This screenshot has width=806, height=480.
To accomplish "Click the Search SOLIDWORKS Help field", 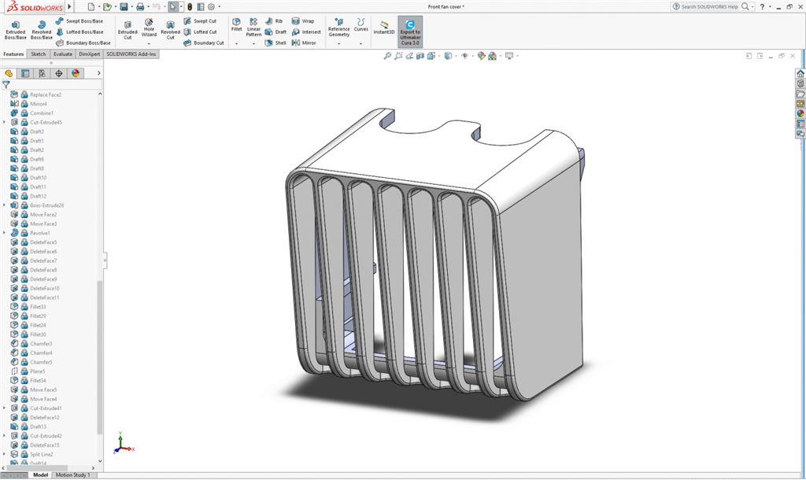I will 709,6.
